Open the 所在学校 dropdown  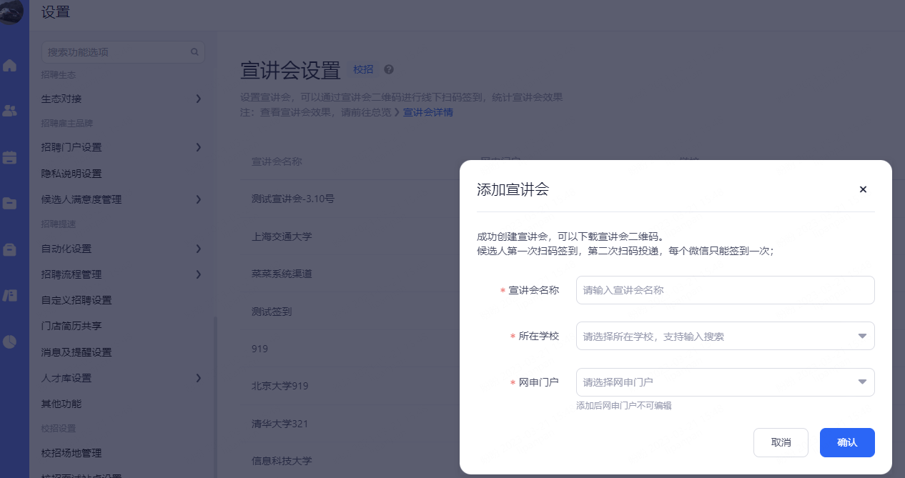pos(725,336)
